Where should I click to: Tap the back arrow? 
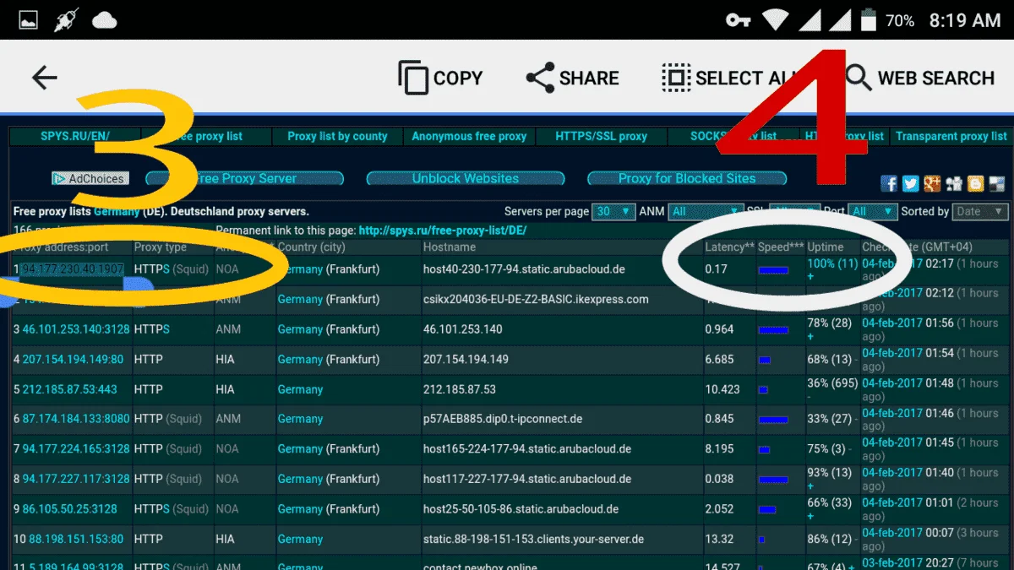click(44, 78)
